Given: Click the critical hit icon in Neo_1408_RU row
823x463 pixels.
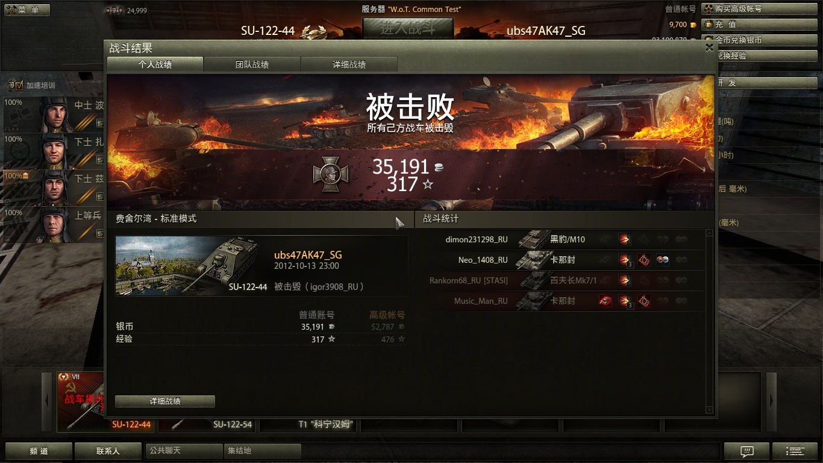Looking at the screenshot, I should point(644,260).
